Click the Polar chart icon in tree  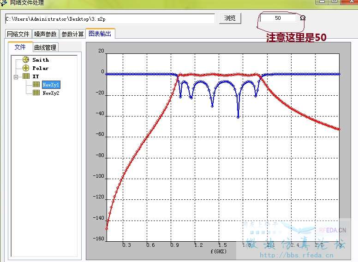(25, 68)
